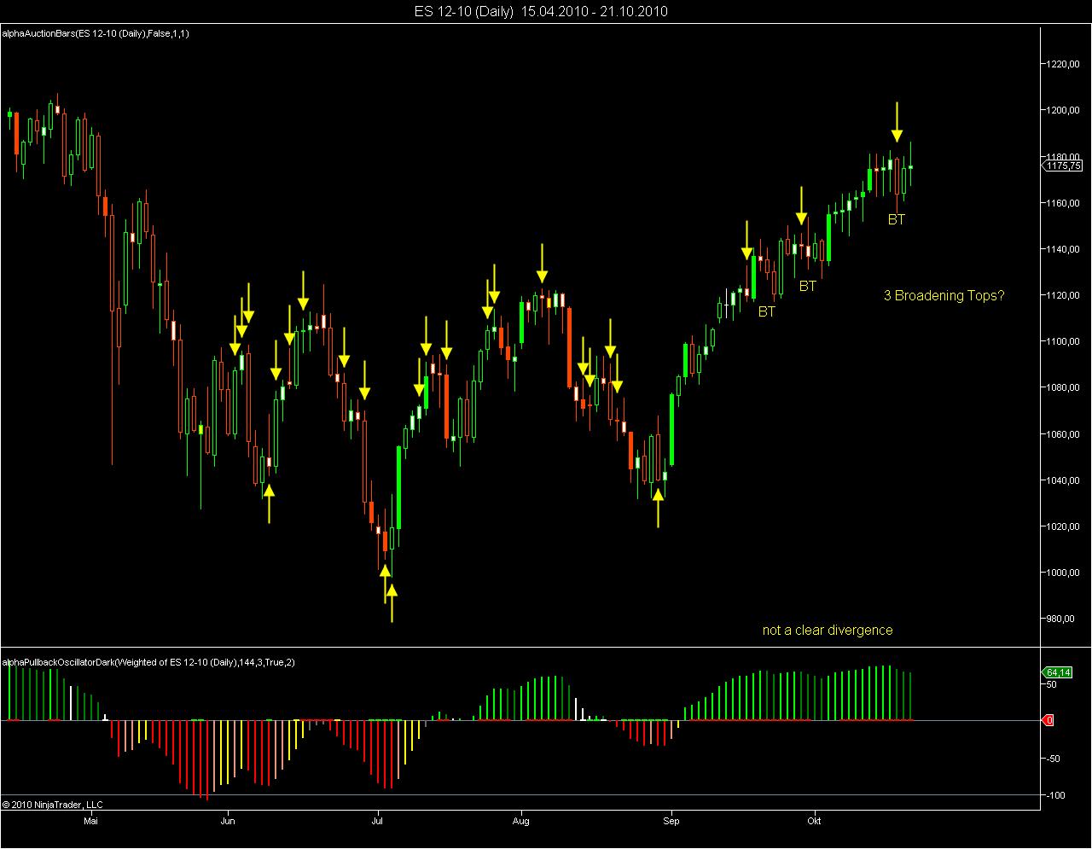Click the Okt label on time axis
1092x849 pixels.
pyautogui.click(x=814, y=822)
